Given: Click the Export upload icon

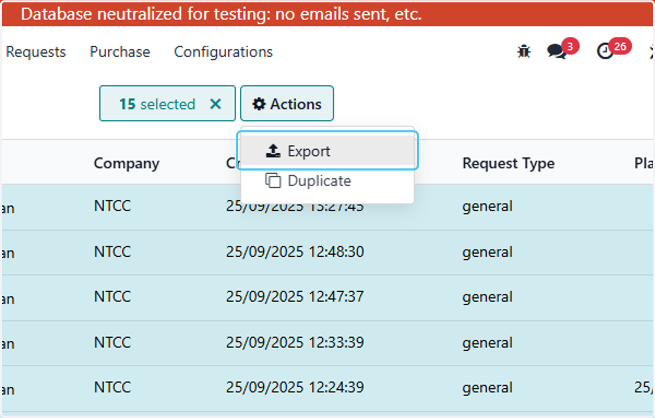Looking at the screenshot, I should (x=273, y=151).
